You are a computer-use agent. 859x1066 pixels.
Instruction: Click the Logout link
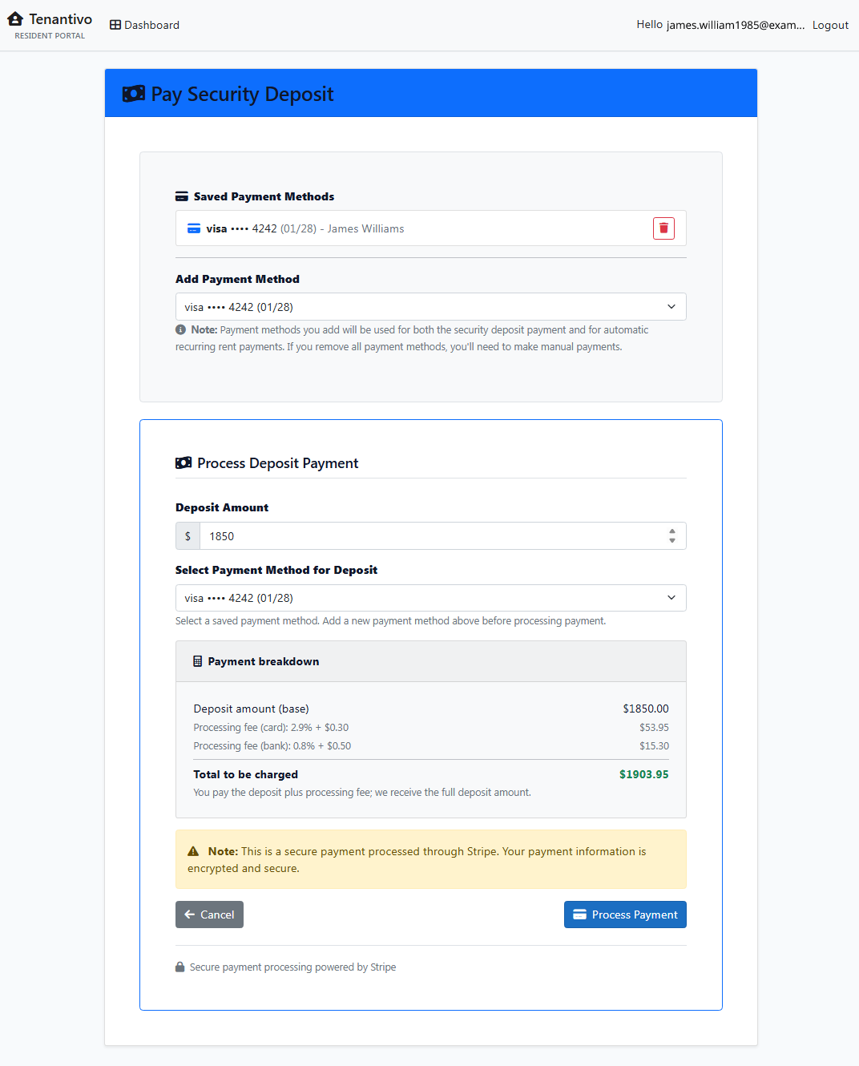(830, 25)
